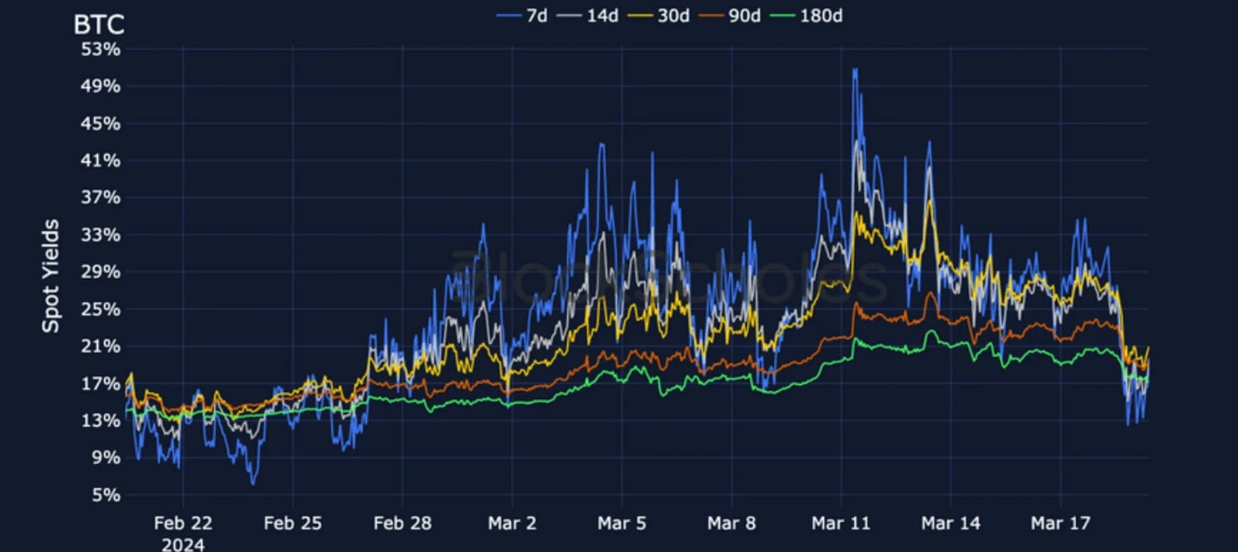
Task: Click the Mar 17 x-axis date label
Action: 1061,523
